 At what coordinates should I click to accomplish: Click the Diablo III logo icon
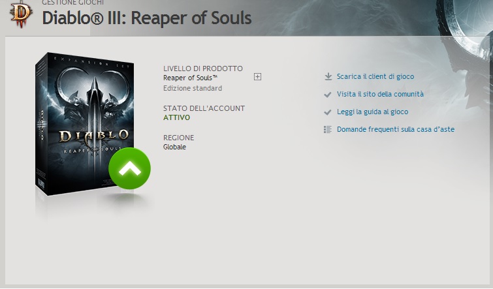coord(21,14)
